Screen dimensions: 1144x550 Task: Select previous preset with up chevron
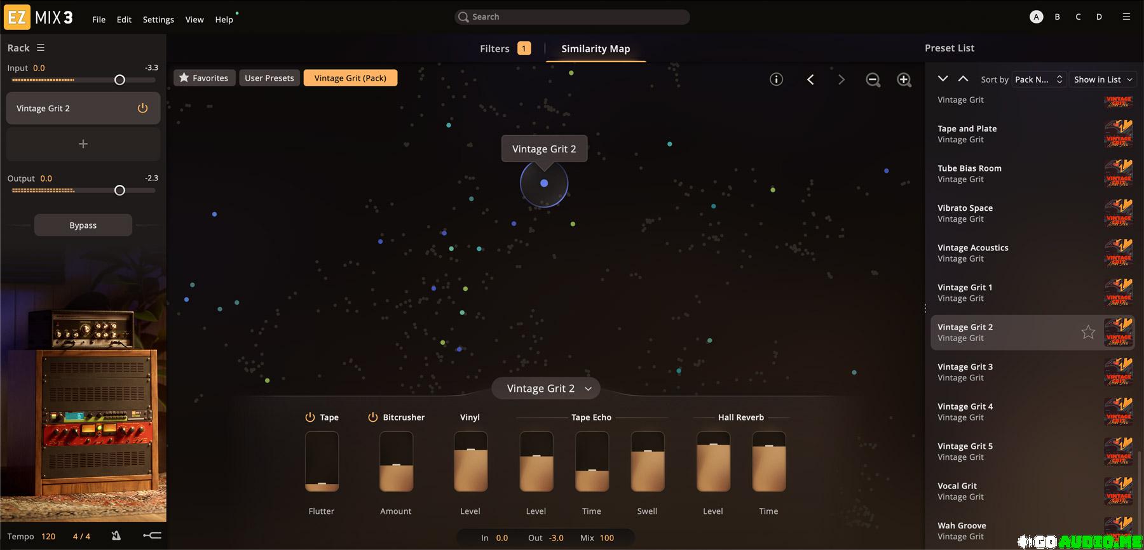tap(963, 79)
